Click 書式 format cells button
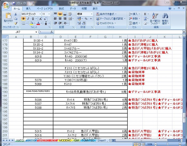Image resolution: width=187 pixels, height=146 pixels. [134, 23]
